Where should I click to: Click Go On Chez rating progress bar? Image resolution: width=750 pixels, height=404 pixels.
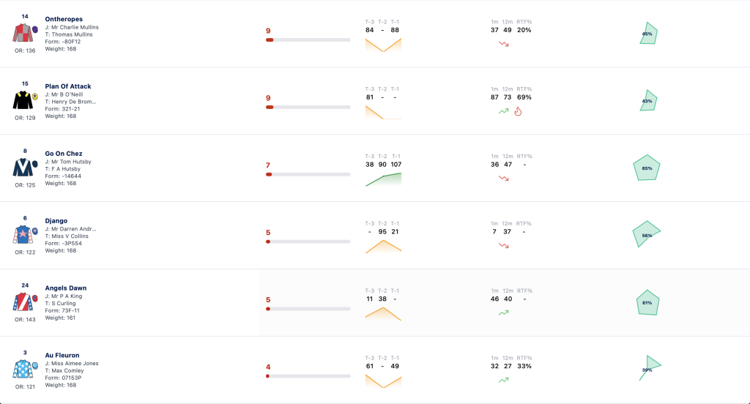[308, 174]
